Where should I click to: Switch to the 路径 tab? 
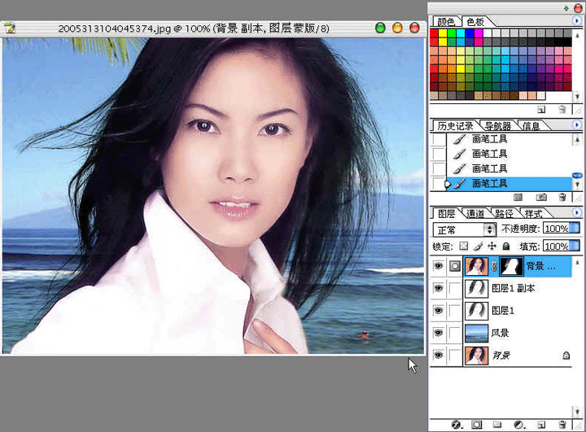(504, 214)
